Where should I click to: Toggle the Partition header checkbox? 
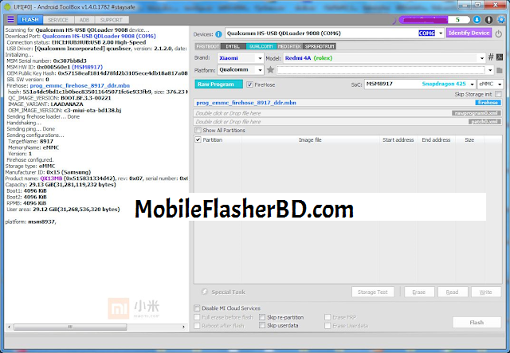tap(198, 139)
